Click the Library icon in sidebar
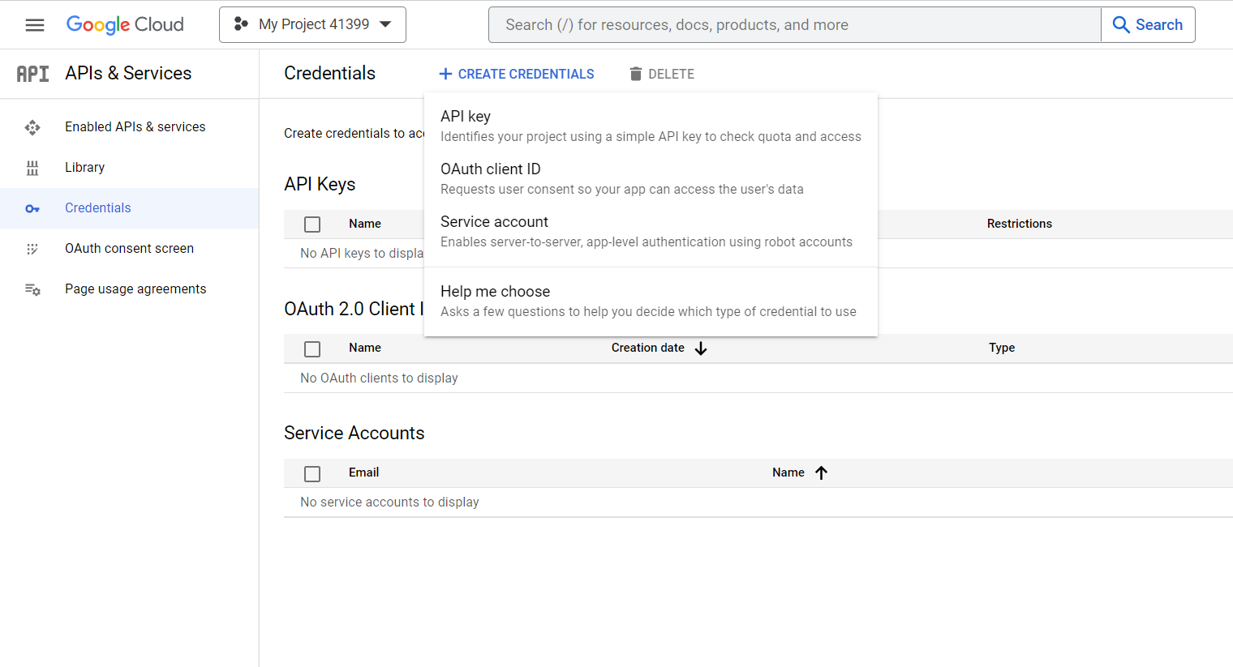 click(32, 168)
